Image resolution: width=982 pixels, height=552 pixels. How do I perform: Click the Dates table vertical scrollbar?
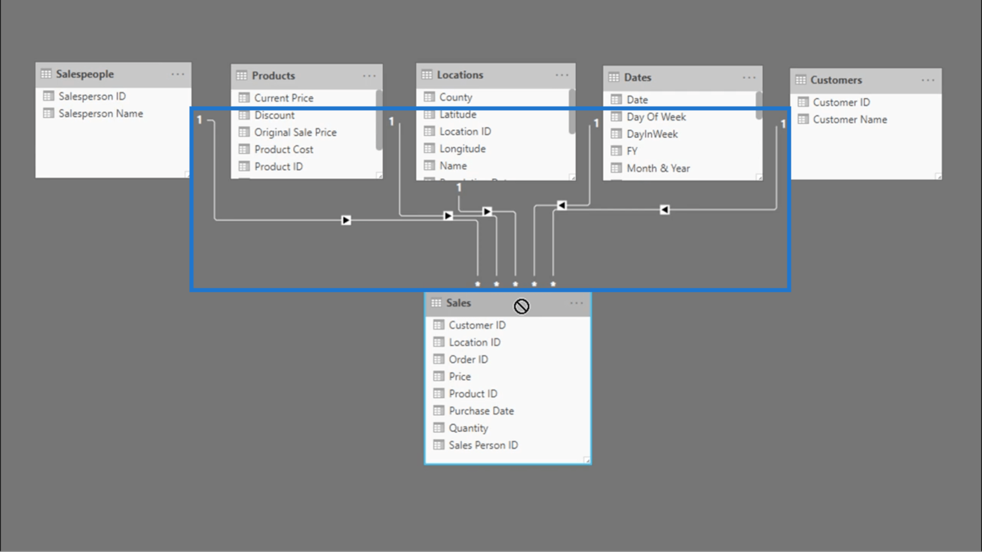pos(759,106)
